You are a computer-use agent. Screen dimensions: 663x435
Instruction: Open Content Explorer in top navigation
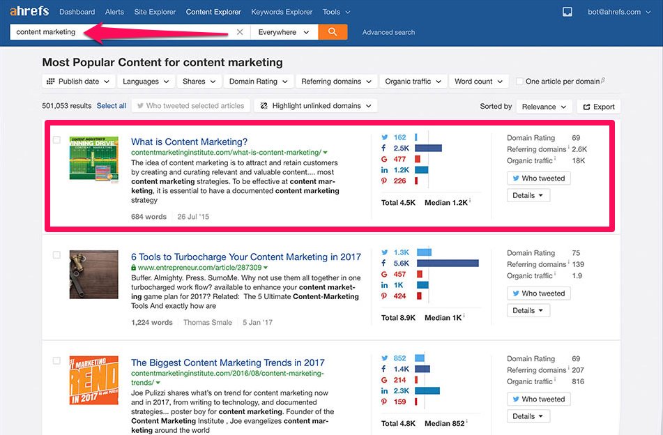pos(213,12)
